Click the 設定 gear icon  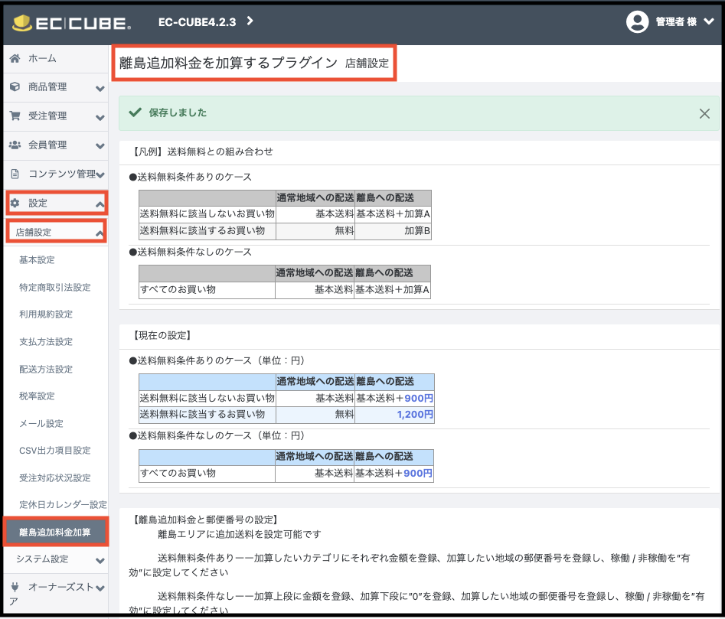click(15, 203)
